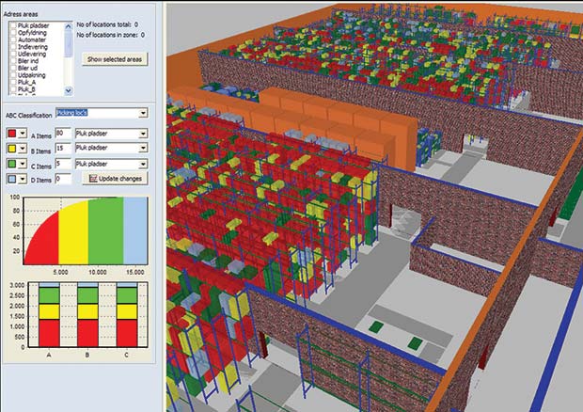This screenshot has height=412, width=583.
Task: Click the address list scroll-down arrow
Action: tap(68, 91)
